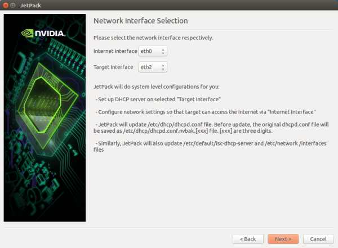Cancel the JetPack installer
Image resolution: width=338 pixels, height=248 pixels.
point(318,239)
